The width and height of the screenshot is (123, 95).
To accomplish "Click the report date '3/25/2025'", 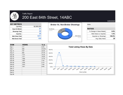I will [111, 21].
